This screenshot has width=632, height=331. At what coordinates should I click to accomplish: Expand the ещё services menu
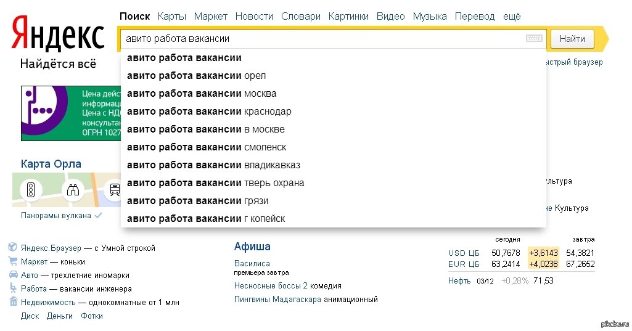(x=512, y=17)
